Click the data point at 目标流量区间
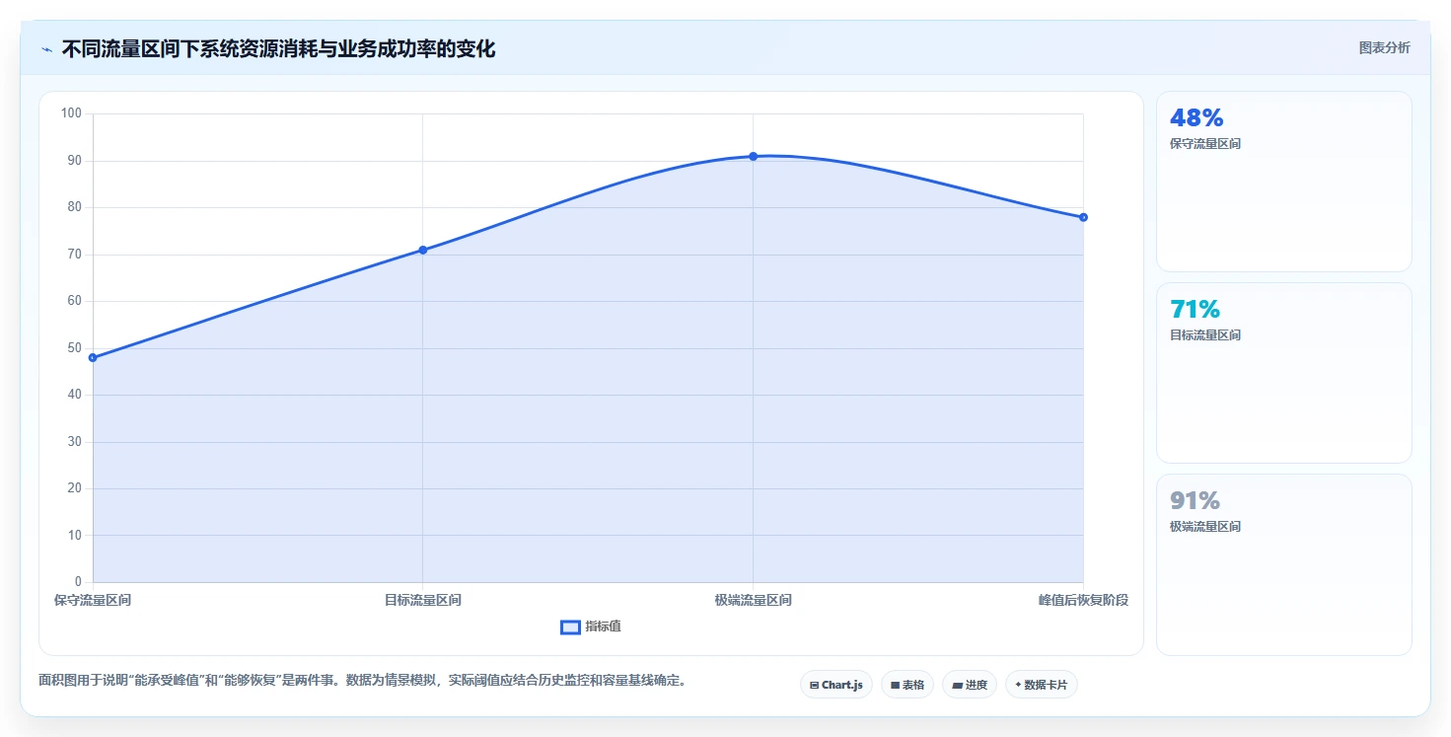Viewport: 1451px width, 737px height. (423, 250)
